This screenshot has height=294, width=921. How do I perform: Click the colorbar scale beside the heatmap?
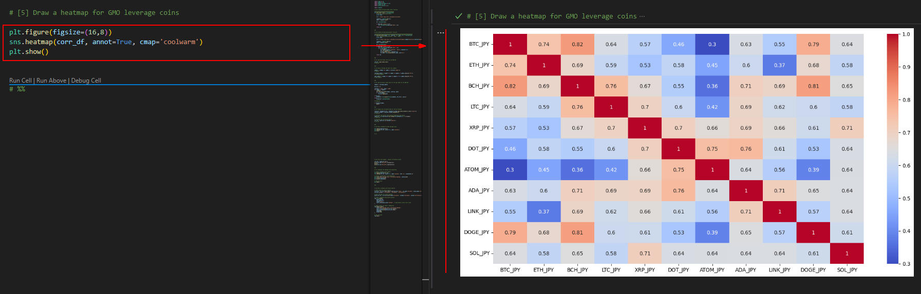point(892,149)
